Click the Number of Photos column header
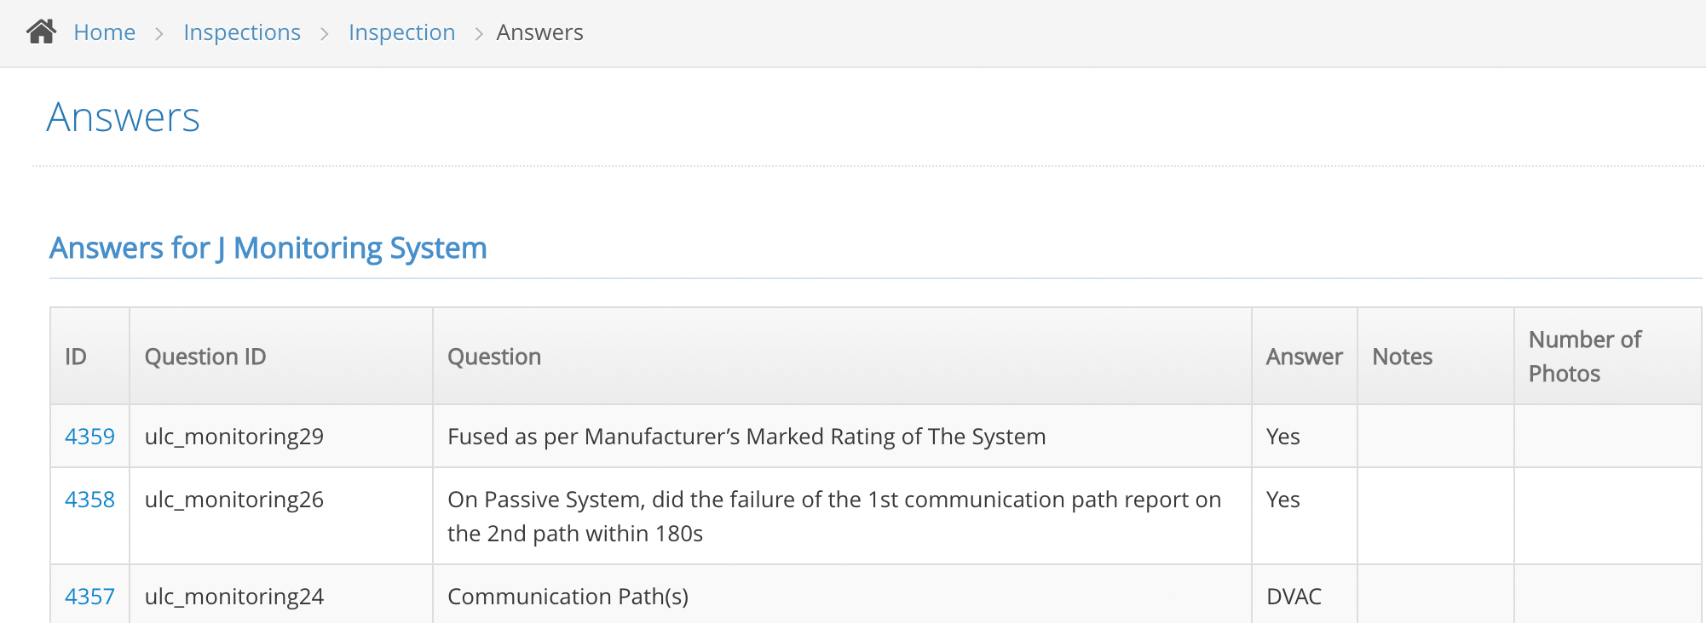 1584,356
